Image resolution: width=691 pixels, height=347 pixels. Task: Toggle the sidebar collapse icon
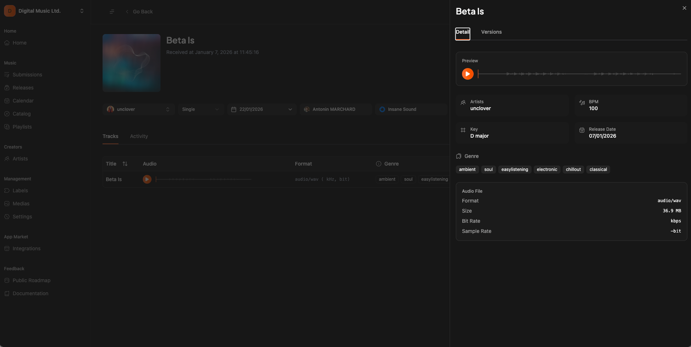coord(112,12)
